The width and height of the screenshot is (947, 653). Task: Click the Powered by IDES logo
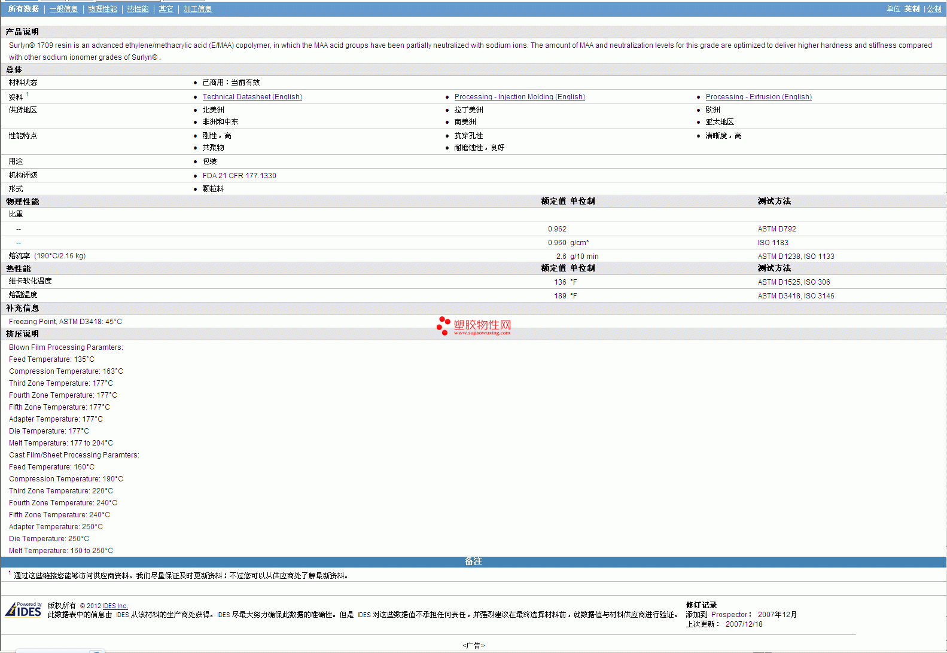click(x=23, y=609)
